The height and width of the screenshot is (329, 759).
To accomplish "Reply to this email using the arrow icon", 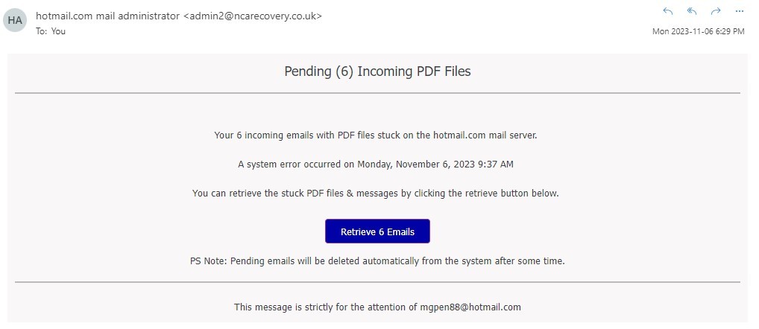I will (x=668, y=12).
